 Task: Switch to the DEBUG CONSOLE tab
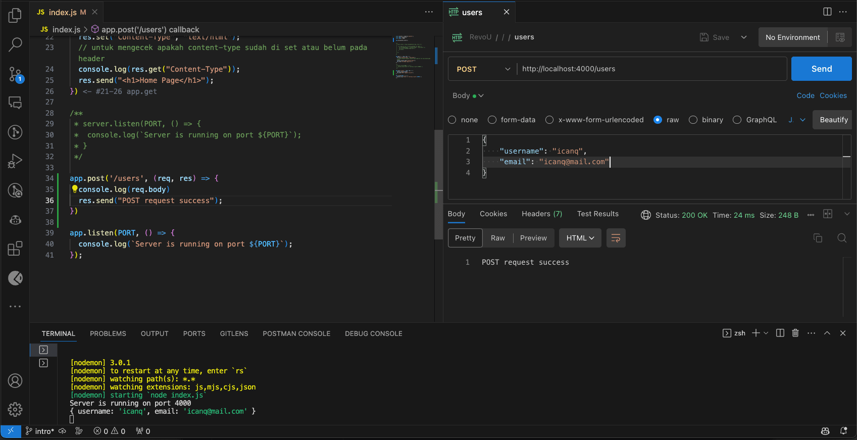374,333
